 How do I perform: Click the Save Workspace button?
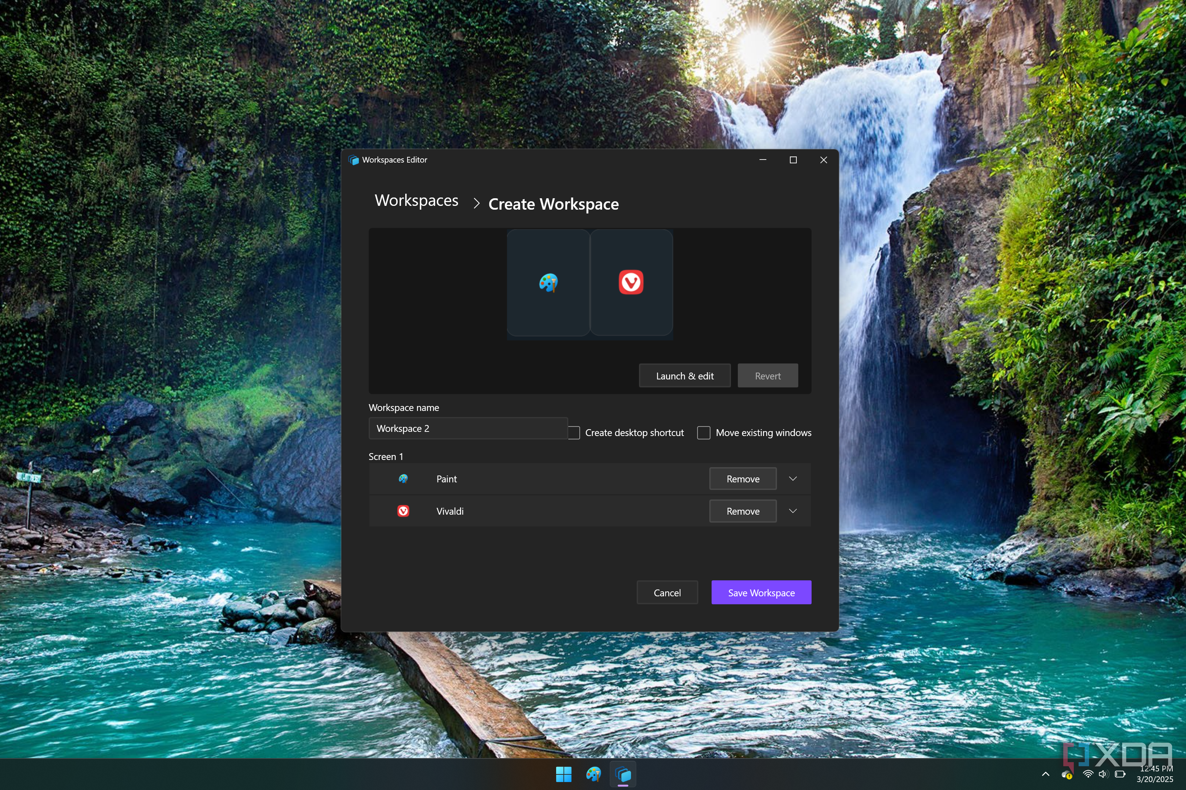(x=761, y=592)
